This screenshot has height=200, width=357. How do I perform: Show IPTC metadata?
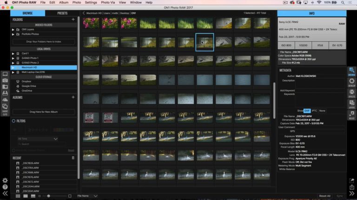(314, 111)
